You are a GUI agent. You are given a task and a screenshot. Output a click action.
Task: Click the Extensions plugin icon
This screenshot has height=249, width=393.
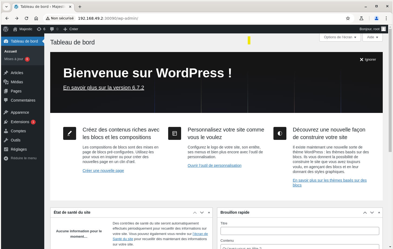pyautogui.click(x=6, y=122)
